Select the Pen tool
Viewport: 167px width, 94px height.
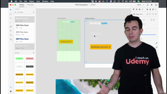click(x=11, y=27)
